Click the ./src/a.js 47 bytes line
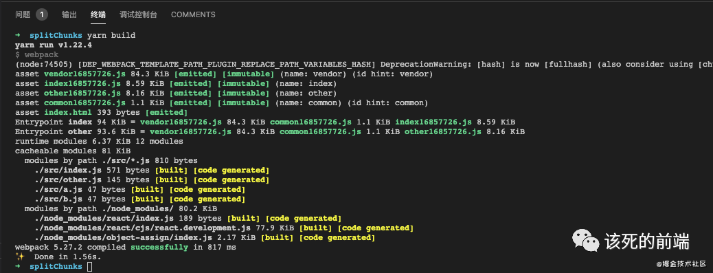The width and height of the screenshot is (713, 273). [140, 189]
